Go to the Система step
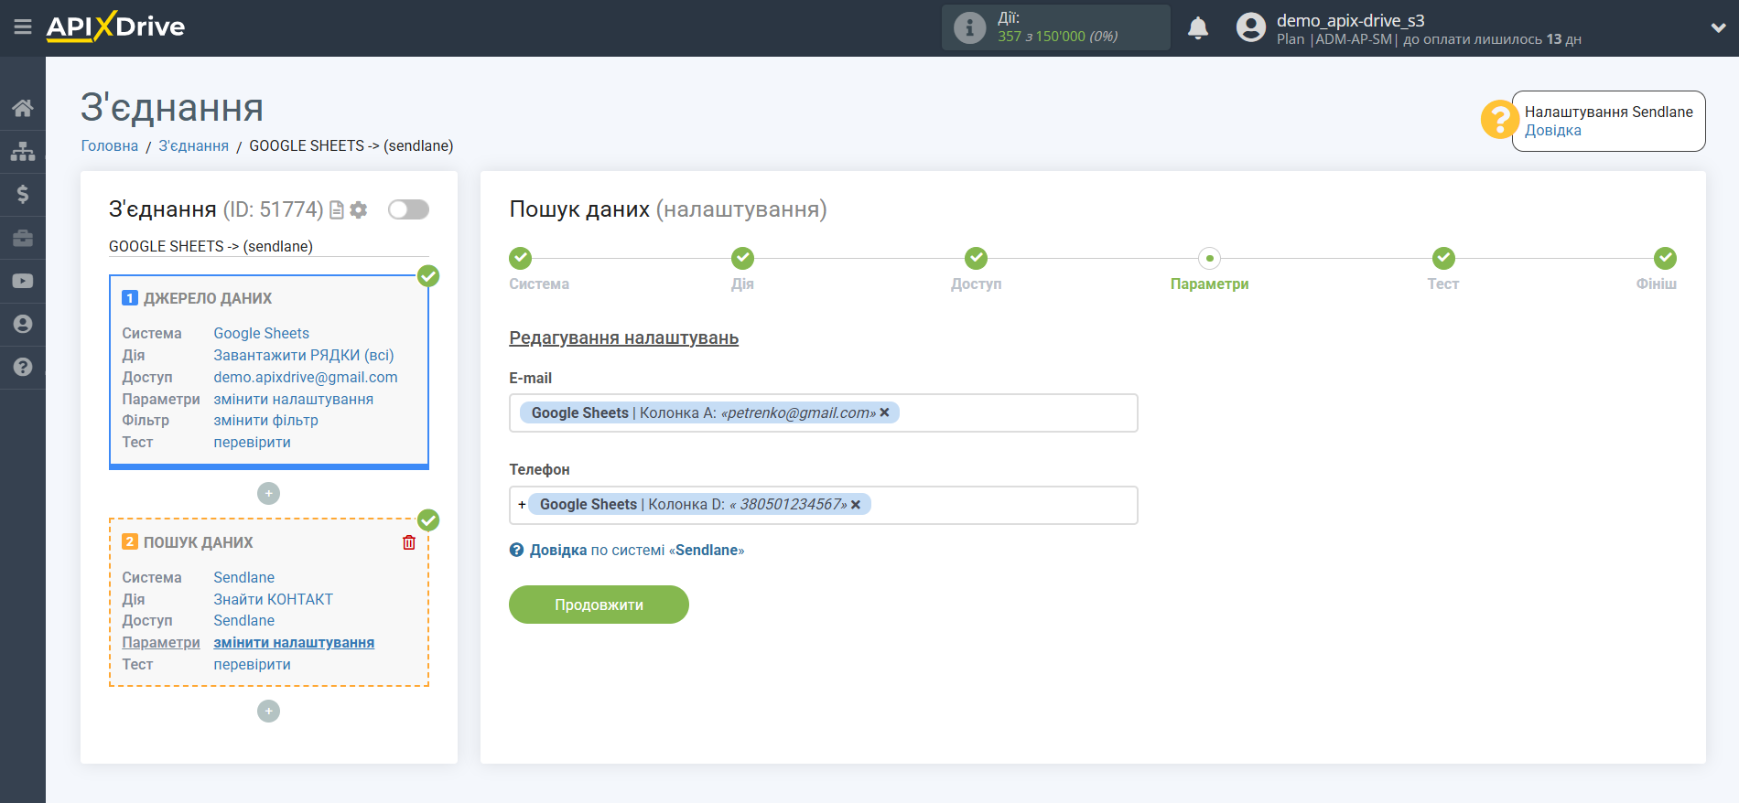The height and width of the screenshot is (803, 1739). click(520, 259)
